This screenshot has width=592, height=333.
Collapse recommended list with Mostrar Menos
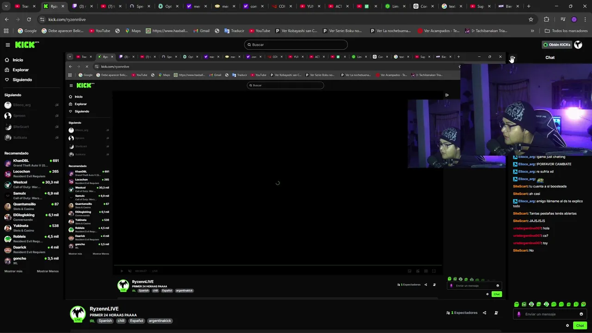48,271
